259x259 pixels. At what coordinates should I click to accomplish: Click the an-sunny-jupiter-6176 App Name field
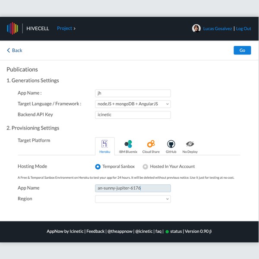coord(133,188)
